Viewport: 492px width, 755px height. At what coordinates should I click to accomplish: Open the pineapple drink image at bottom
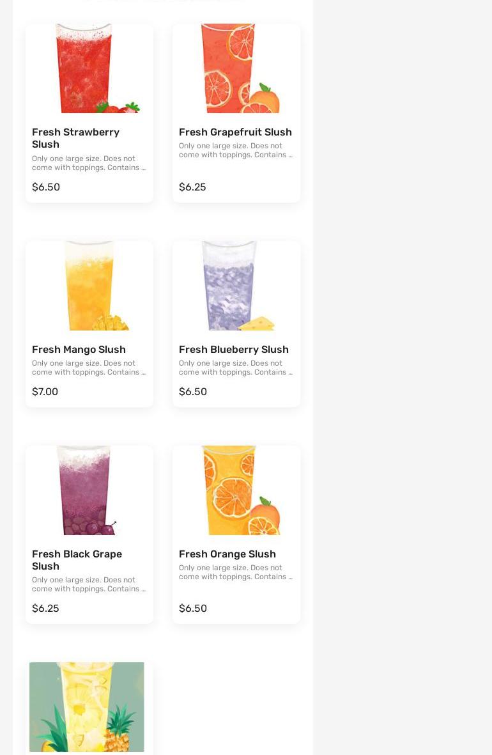pyautogui.click(x=87, y=707)
